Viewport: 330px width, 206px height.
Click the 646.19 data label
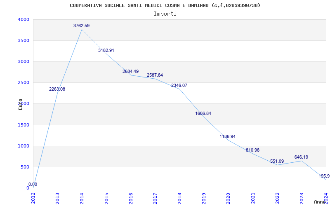(x=302, y=157)
